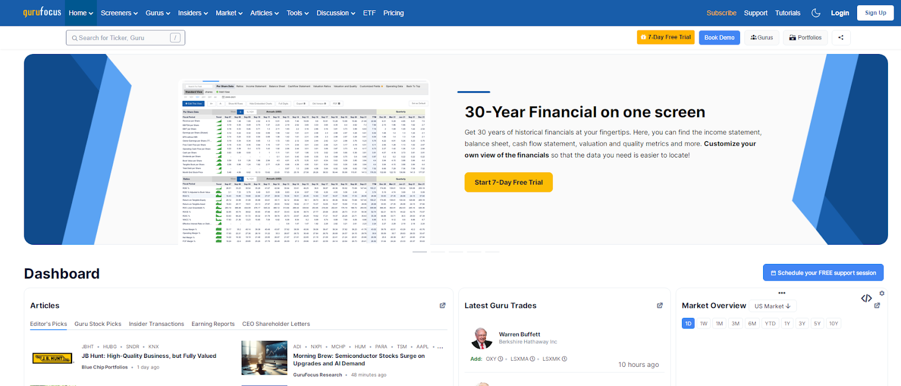901x386 pixels.
Task: Open the Tutorials link
Action: (788, 13)
